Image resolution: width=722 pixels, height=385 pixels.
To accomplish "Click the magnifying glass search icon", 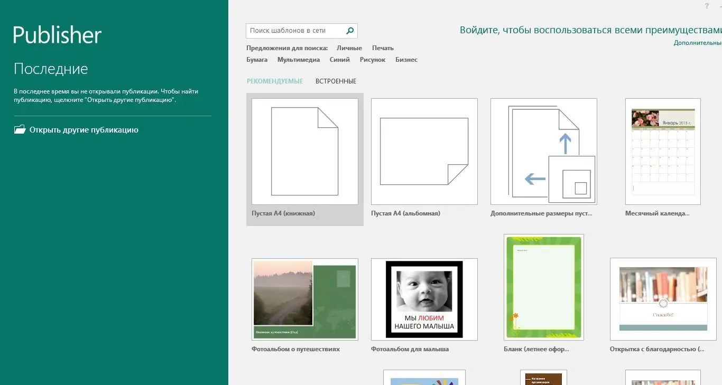I will click(349, 31).
